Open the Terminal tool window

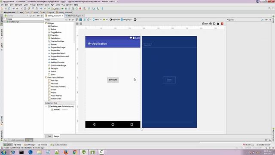[43, 145]
